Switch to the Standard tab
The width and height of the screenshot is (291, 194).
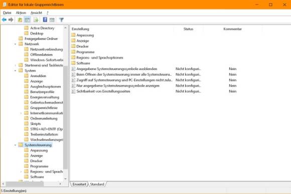point(97,184)
